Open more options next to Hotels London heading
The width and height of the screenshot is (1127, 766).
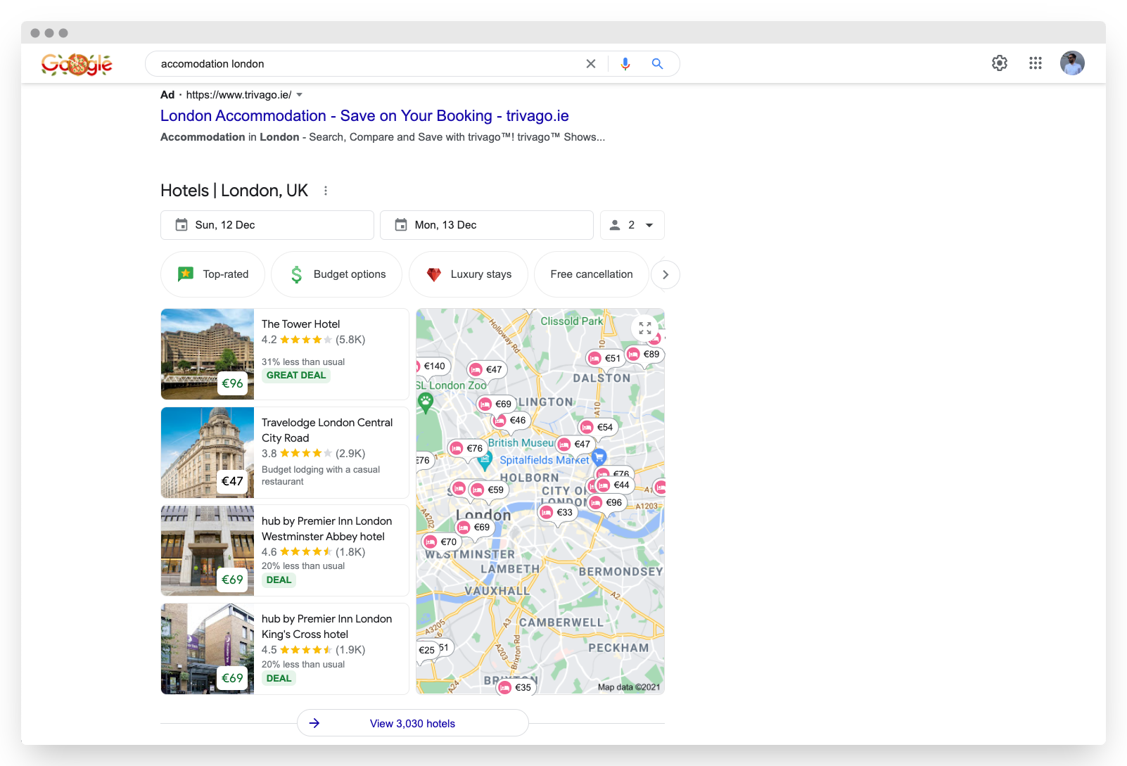pyautogui.click(x=326, y=191)
